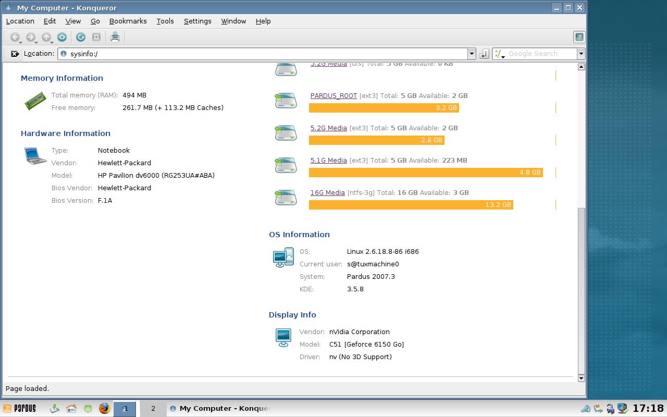Click the 13.2 GB usage bar

[411, 205]
